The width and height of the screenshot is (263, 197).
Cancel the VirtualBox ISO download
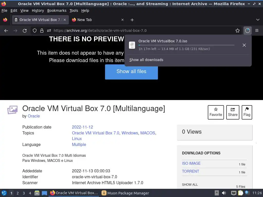coord(244,45)
